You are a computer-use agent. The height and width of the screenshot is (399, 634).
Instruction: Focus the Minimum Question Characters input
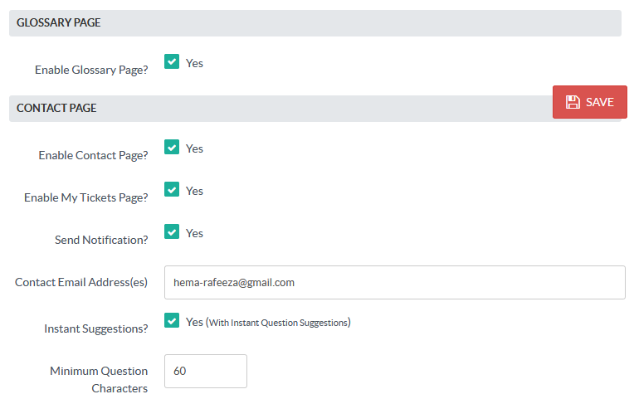click(x=206, y=371)
